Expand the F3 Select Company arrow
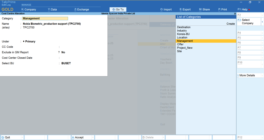The height and width of the screenshot is (140, 264). (x=262, y=22)
